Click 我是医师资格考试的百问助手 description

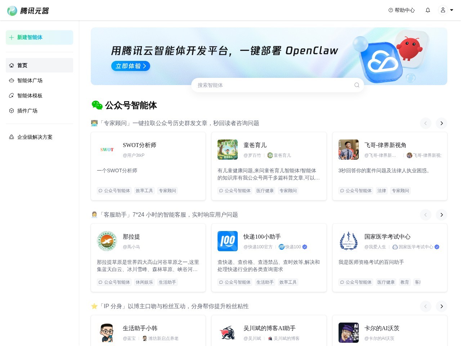click(371, 262)
